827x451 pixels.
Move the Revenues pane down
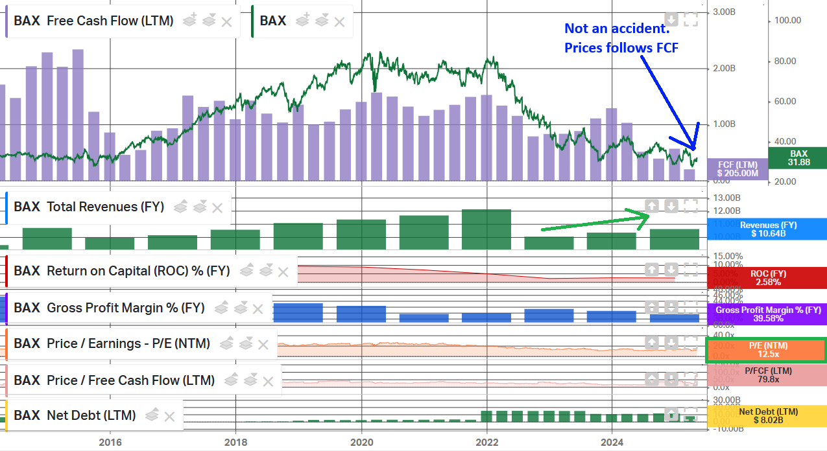point(671,206)
